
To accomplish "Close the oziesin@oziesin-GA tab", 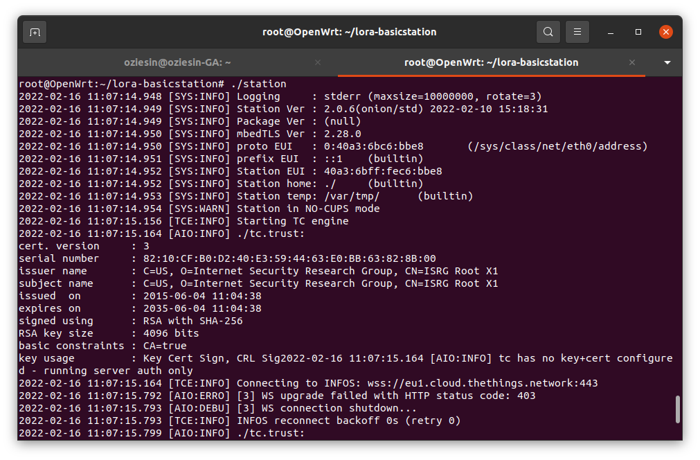I will click(318, 62).
